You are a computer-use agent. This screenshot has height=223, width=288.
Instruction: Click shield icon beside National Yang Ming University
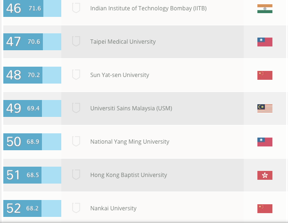76,141
